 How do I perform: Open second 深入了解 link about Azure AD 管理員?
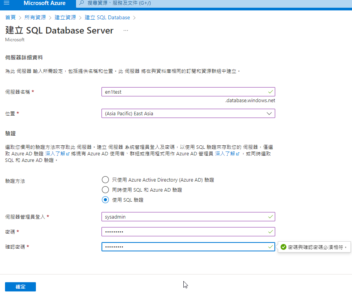click(x=227, y=153)
